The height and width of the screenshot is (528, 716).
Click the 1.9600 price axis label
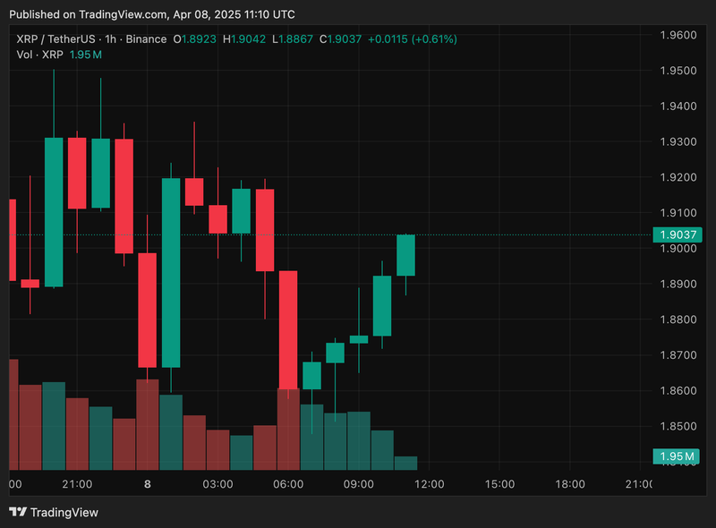(x=678, y=35)
